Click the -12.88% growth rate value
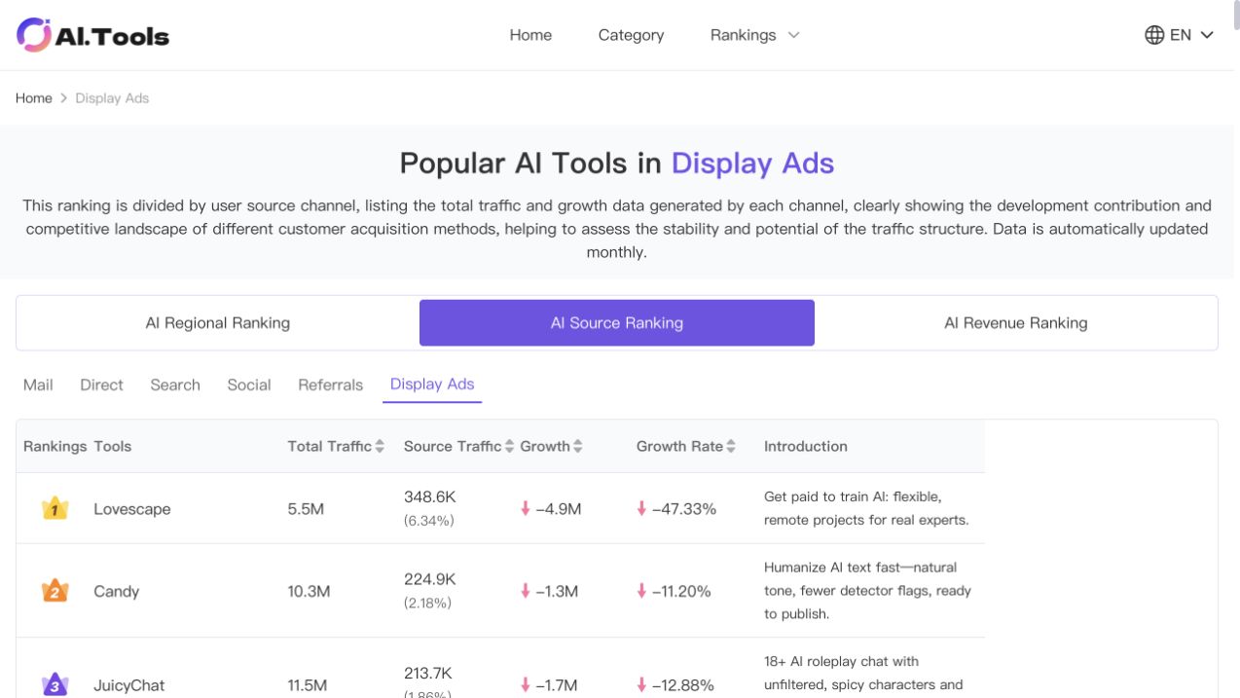Viewport: 1240px width, 698px height. 683,685
